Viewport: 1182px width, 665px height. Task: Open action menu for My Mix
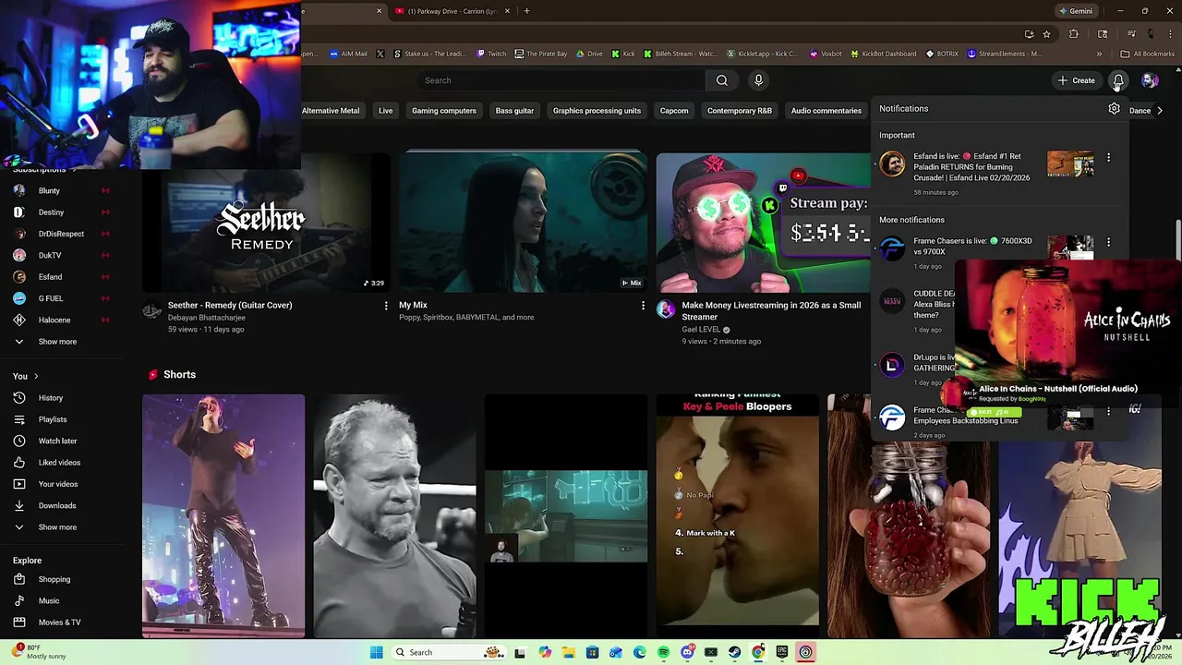643,306
